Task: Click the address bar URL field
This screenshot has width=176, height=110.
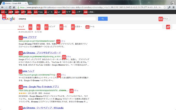Action: click(x=91, y=7)
